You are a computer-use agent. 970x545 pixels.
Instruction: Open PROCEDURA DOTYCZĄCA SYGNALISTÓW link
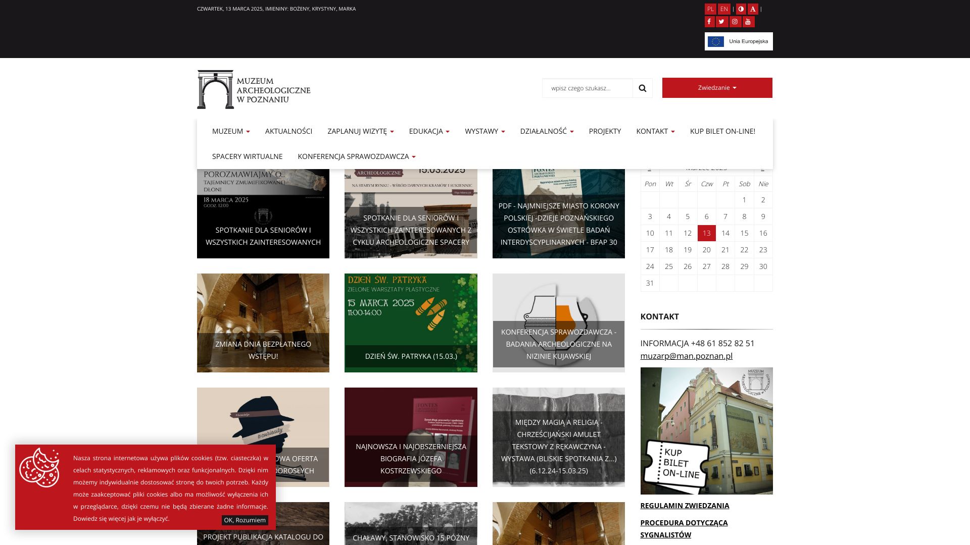click(684, 529)
